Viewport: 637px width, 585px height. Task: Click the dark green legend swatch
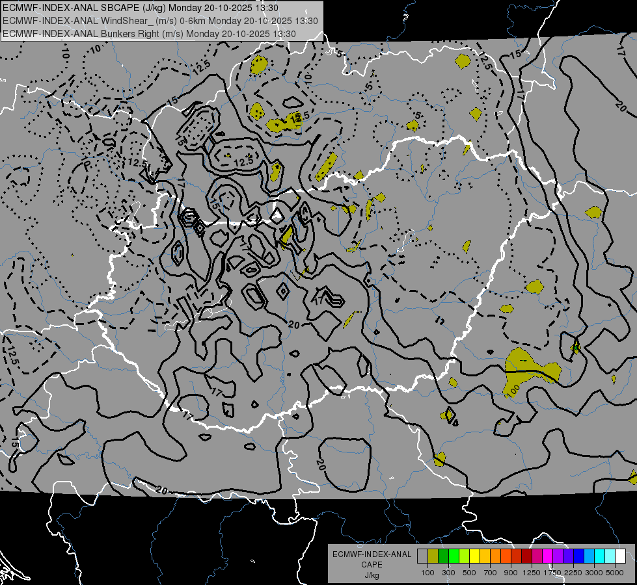click(444, 556)
